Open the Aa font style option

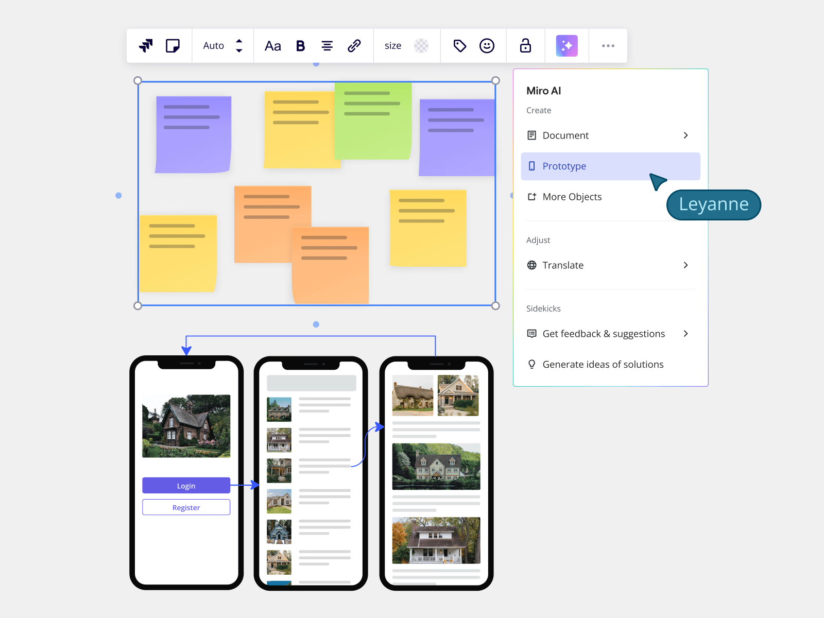pos(272,46)
